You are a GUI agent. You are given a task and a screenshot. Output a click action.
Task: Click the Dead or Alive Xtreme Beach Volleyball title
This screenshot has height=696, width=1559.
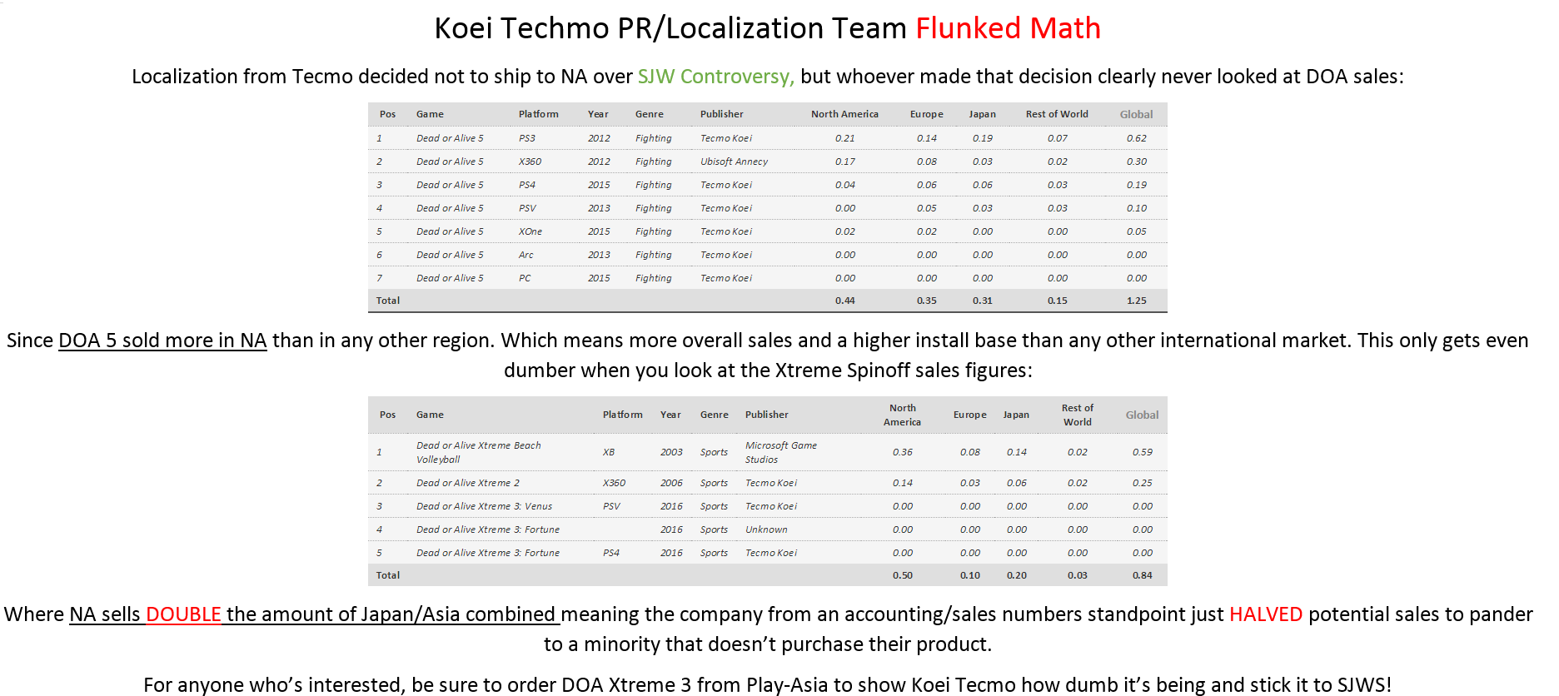[478, 452]
